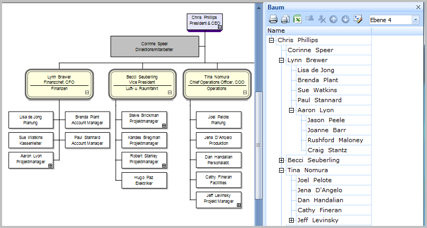Expand the Becci Seuberling tree node
Image resolution: width=427 pixels, height=228 pixels.
pos(282,160)
